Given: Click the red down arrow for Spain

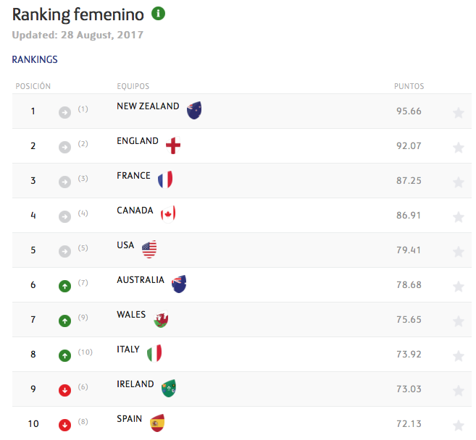Looking at the screenshot, I should 64,425.
